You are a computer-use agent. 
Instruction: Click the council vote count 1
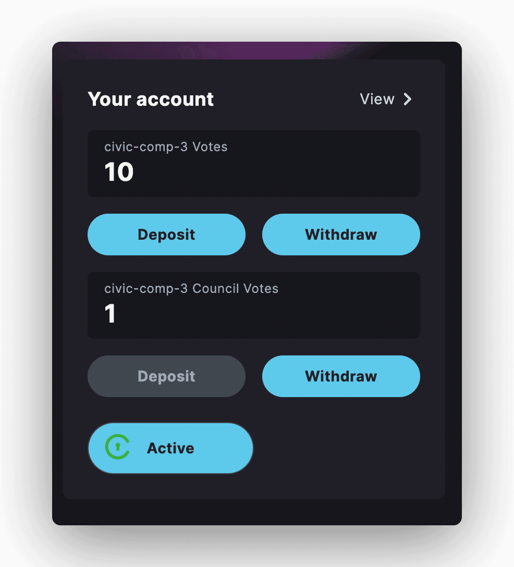[110, 314]
